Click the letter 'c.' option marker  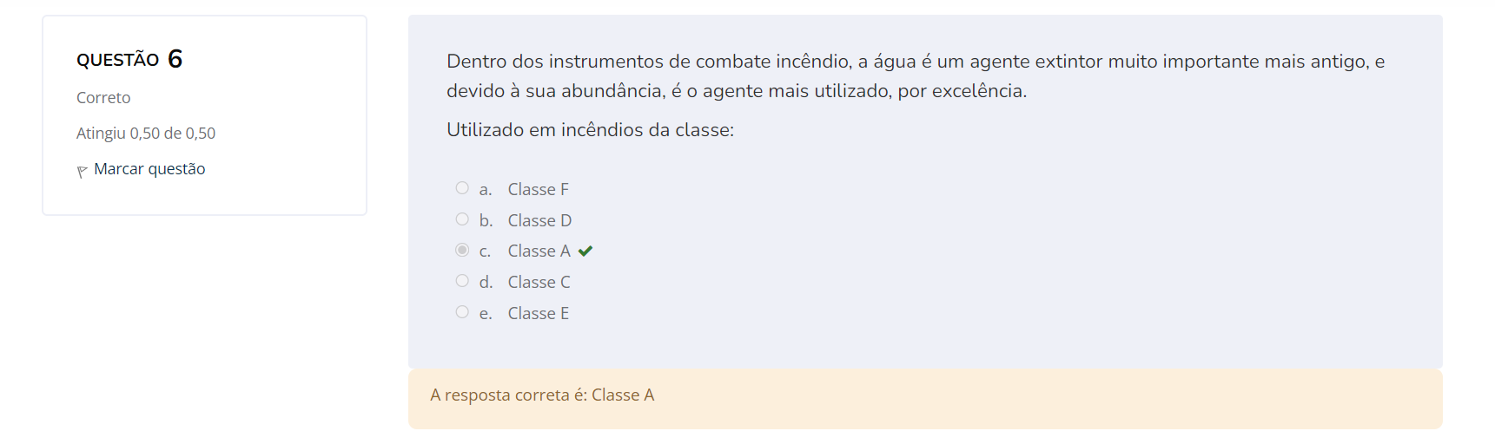[485, 251]
